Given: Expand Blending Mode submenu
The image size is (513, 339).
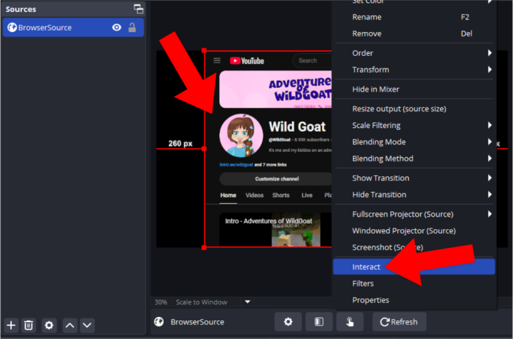Looking at the screenshot, I should pyautogui.click(x=414, y=142).
